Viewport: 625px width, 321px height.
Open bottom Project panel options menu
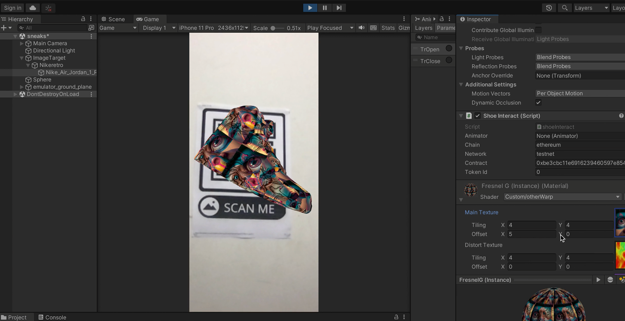404,317
